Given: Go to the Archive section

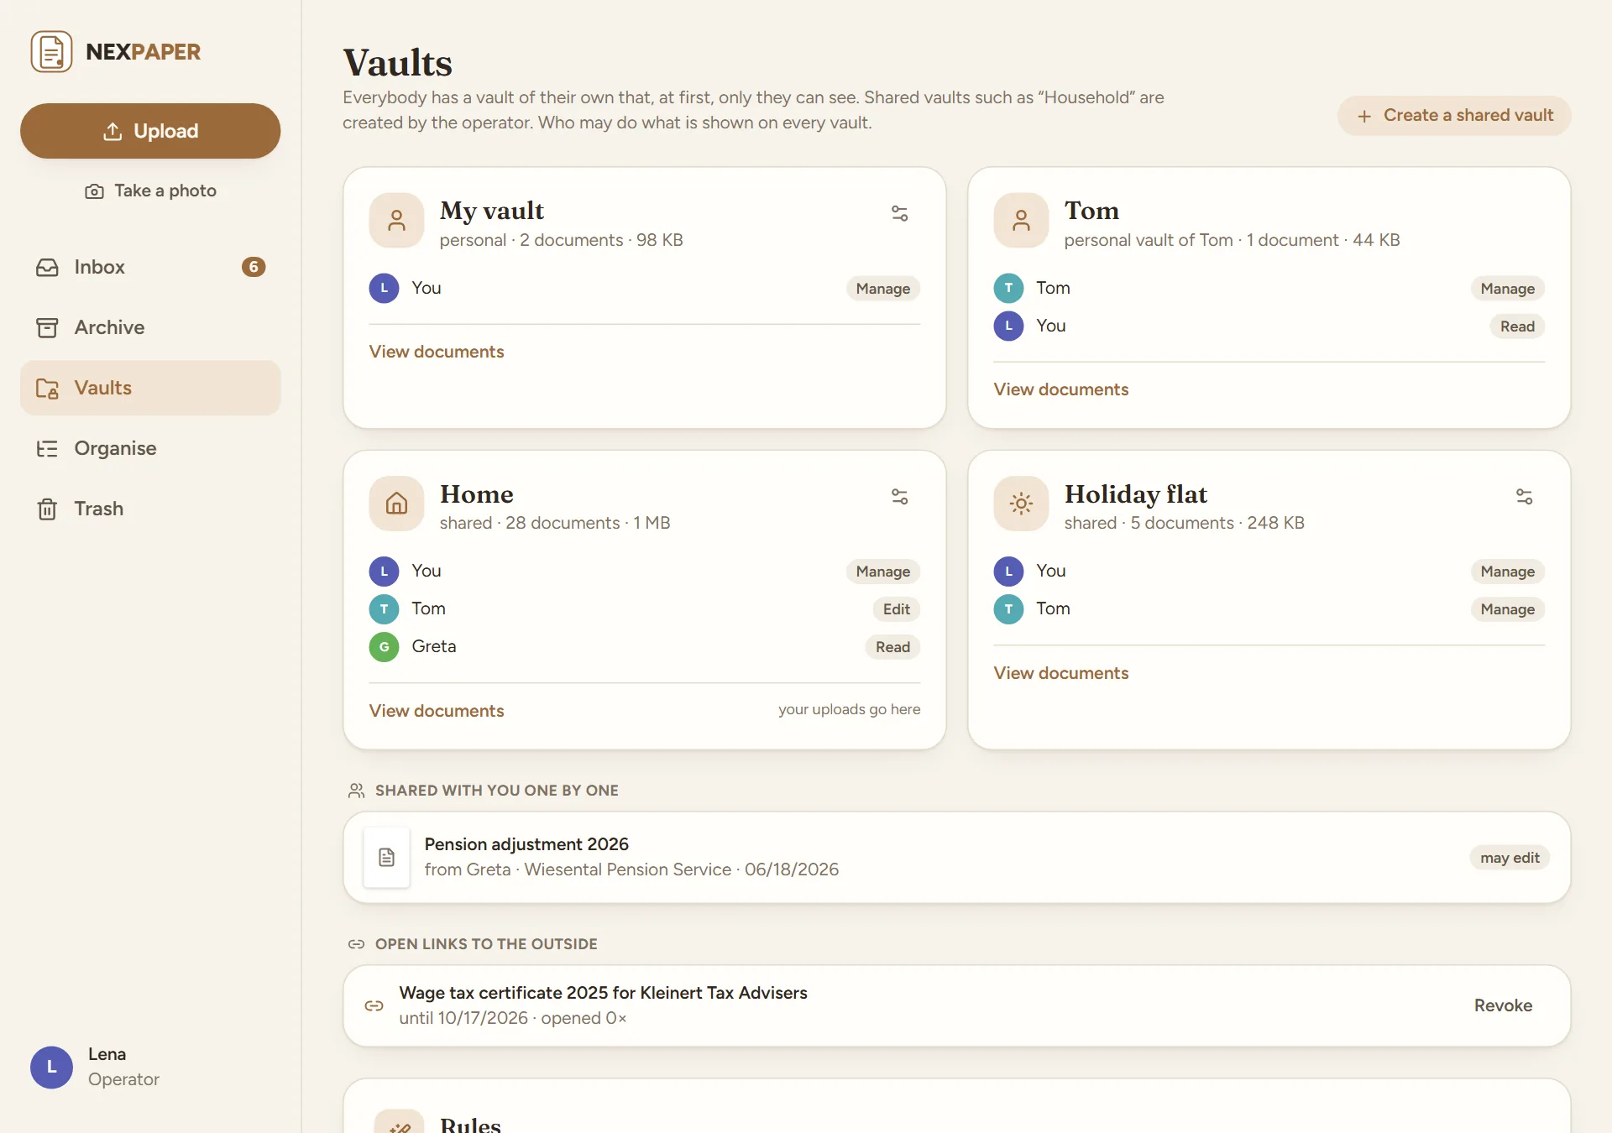Looking at the screenshot, I should pos(150,327).
